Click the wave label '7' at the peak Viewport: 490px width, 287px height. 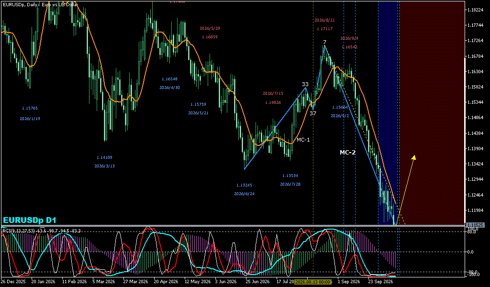tap(325, 42)
